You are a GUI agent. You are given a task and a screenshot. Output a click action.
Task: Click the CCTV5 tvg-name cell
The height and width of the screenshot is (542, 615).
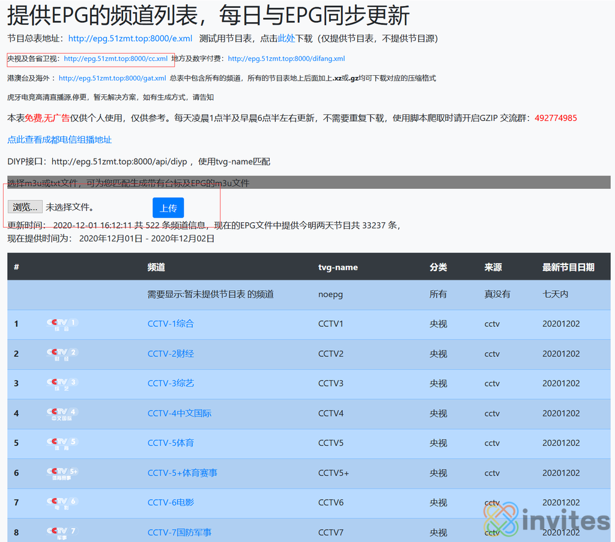click(x=331, y=443)
